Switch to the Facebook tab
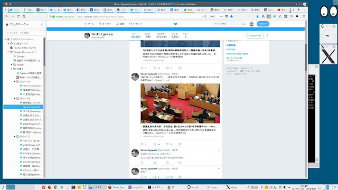 click(x=81, y=10)
